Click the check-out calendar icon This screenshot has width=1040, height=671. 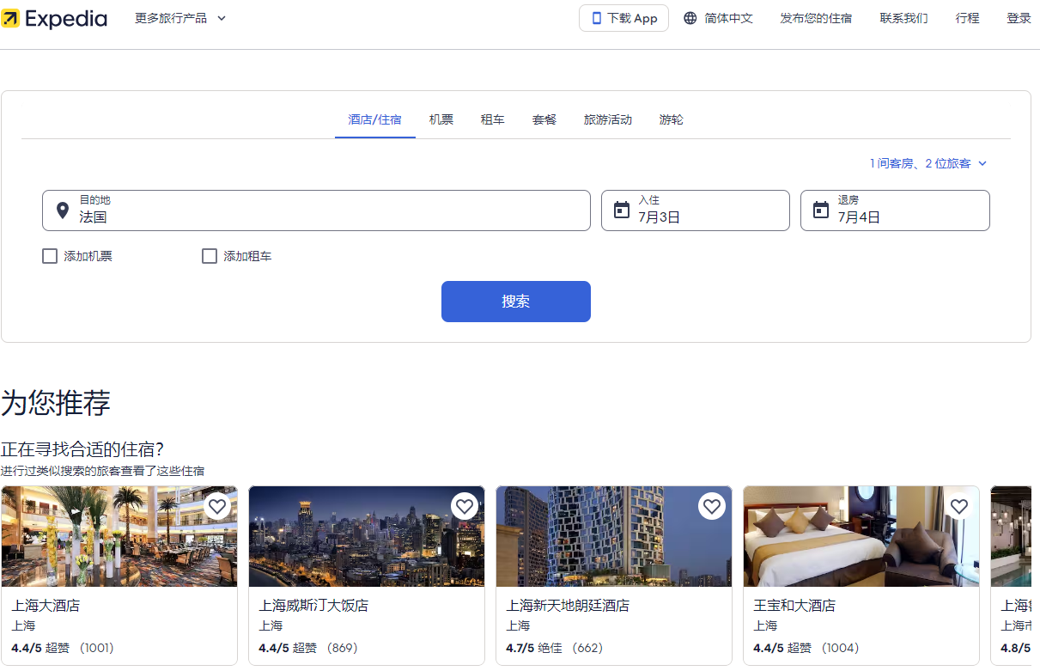click(821, 210)
